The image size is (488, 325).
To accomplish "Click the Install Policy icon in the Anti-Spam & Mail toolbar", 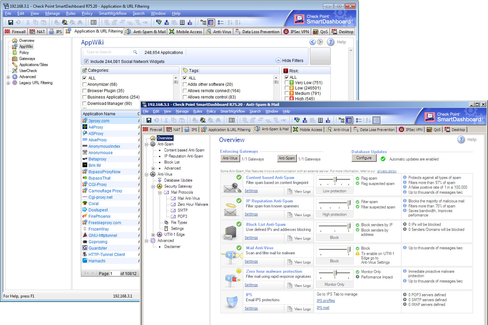I will (305, 120).
